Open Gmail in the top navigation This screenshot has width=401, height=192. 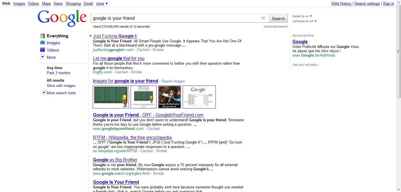coord(88,4)
